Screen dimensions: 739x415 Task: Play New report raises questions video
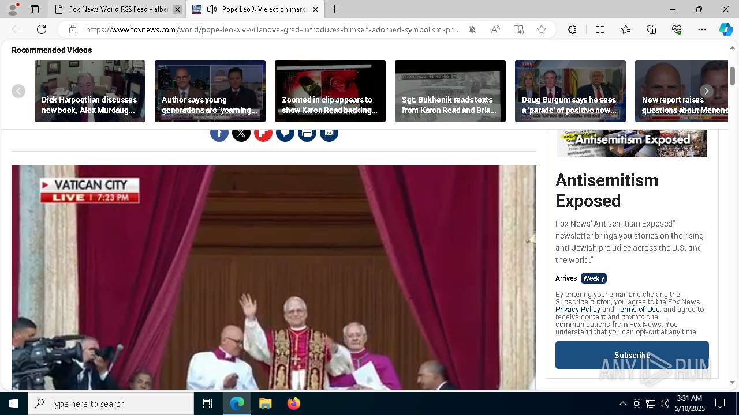pyautogui.click(x=681, y=91)
